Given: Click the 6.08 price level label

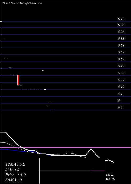Looking at the screenshot, I should point(121,25).
